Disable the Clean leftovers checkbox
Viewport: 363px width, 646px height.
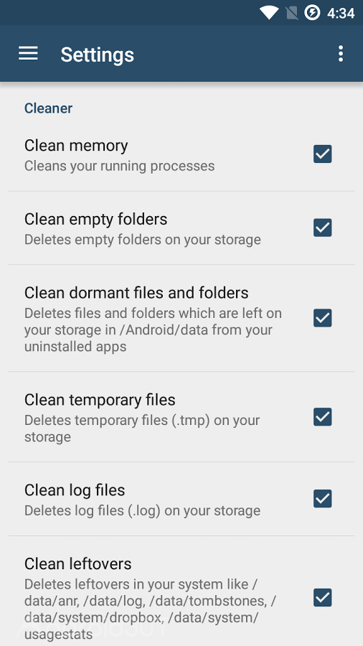[323, 597]
